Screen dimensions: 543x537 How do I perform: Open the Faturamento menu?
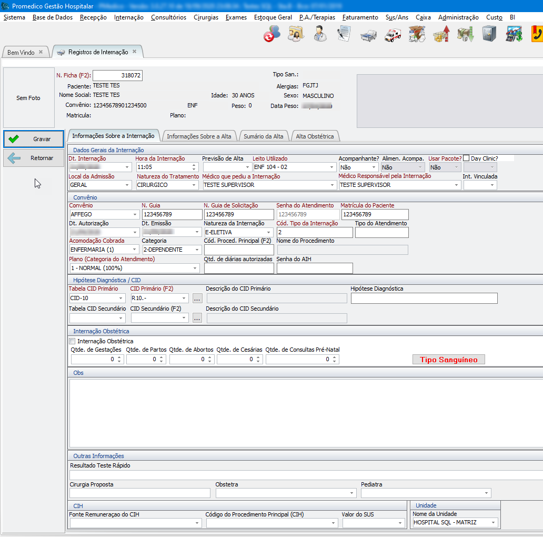pos(360,17)
